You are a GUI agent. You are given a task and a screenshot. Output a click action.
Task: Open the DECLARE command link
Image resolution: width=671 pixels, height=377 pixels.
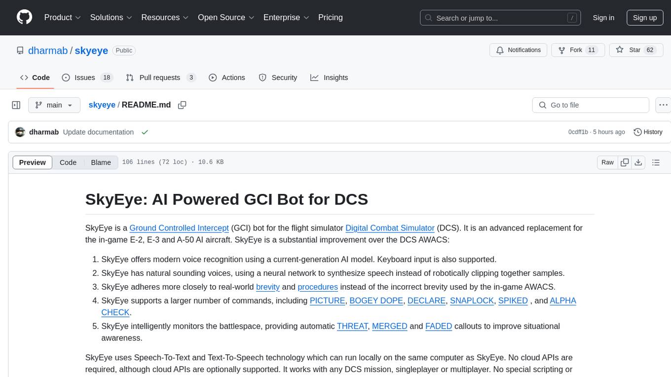(x=426, y=301)
